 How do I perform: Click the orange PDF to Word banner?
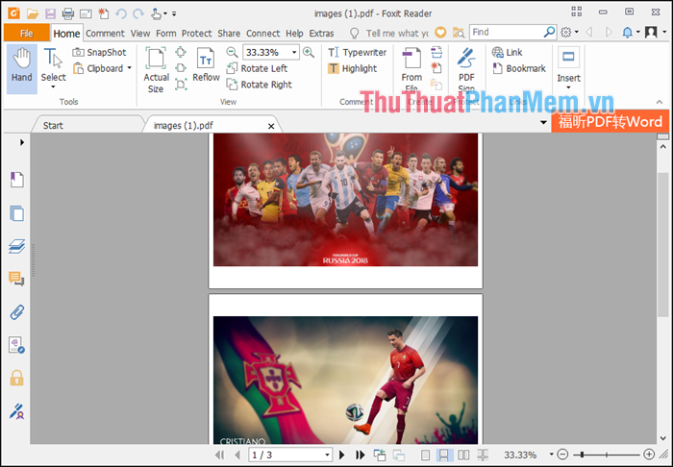click(x=611, y=122)
